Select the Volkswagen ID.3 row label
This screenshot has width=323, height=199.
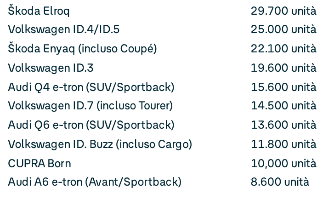click(x=51, y=68)
